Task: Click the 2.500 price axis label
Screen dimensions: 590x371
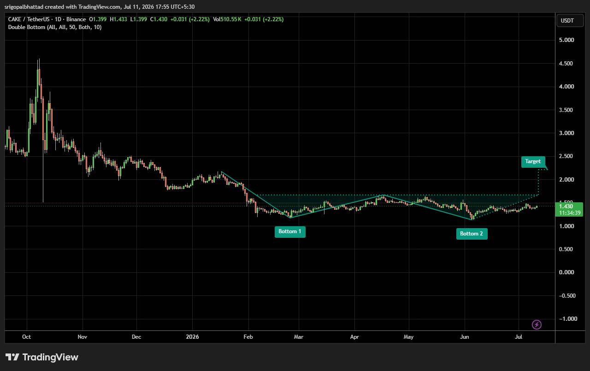Action: (566, 156)
